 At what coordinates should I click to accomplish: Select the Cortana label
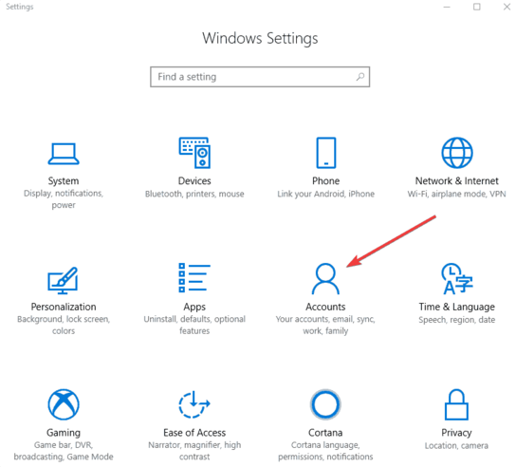point(325,433)
